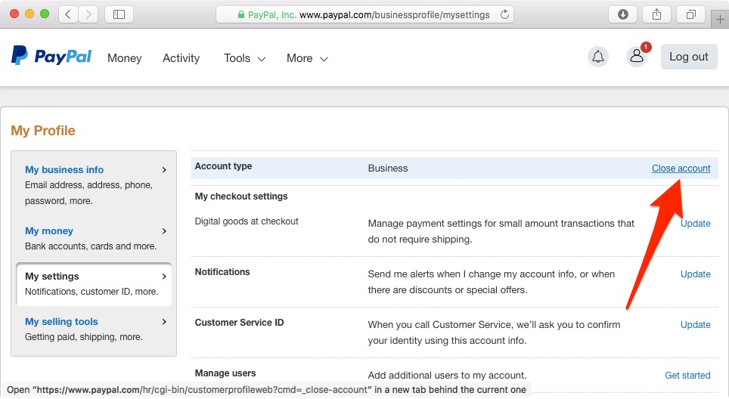Click the Notifications row label
Screen dimensions: 729x399
222,272
